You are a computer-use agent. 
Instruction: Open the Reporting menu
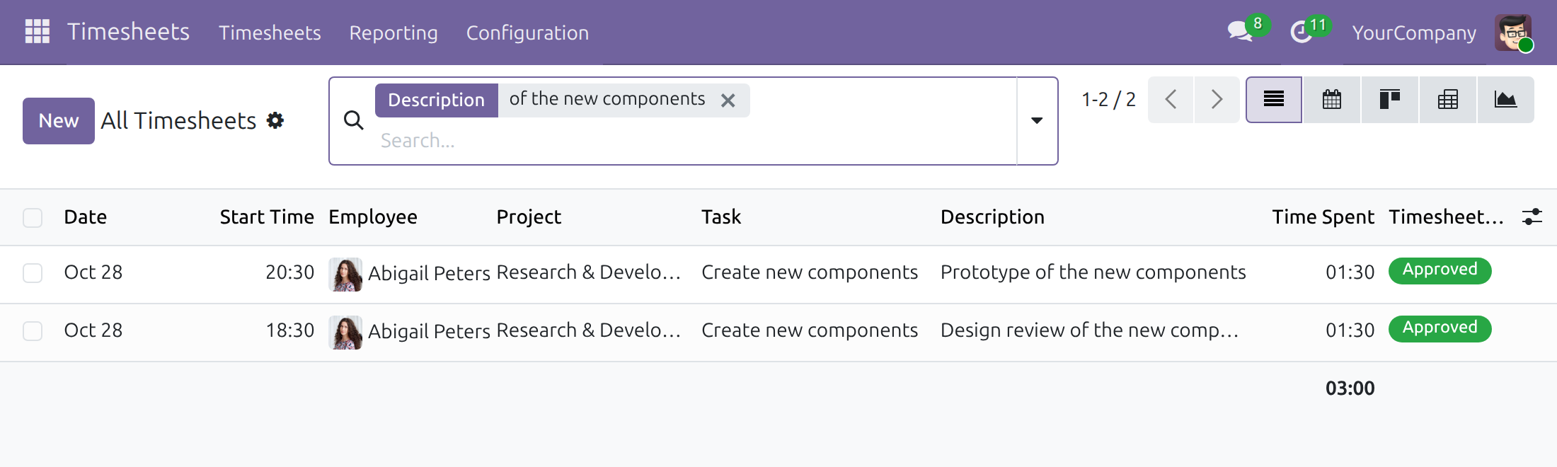[393, 33]
